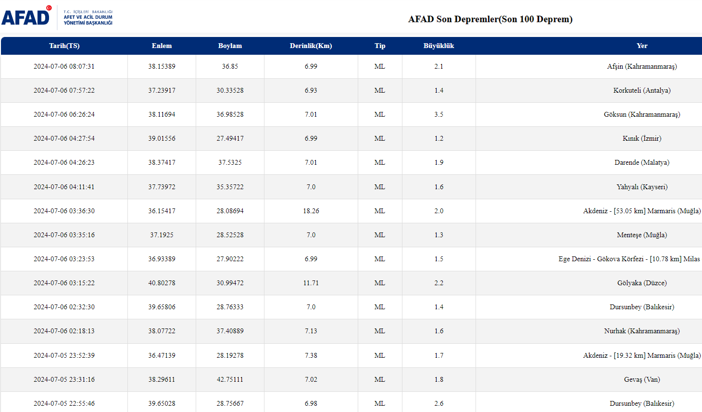Click ML type in Afşin row

pyautogui.click(x=380, y=66)
